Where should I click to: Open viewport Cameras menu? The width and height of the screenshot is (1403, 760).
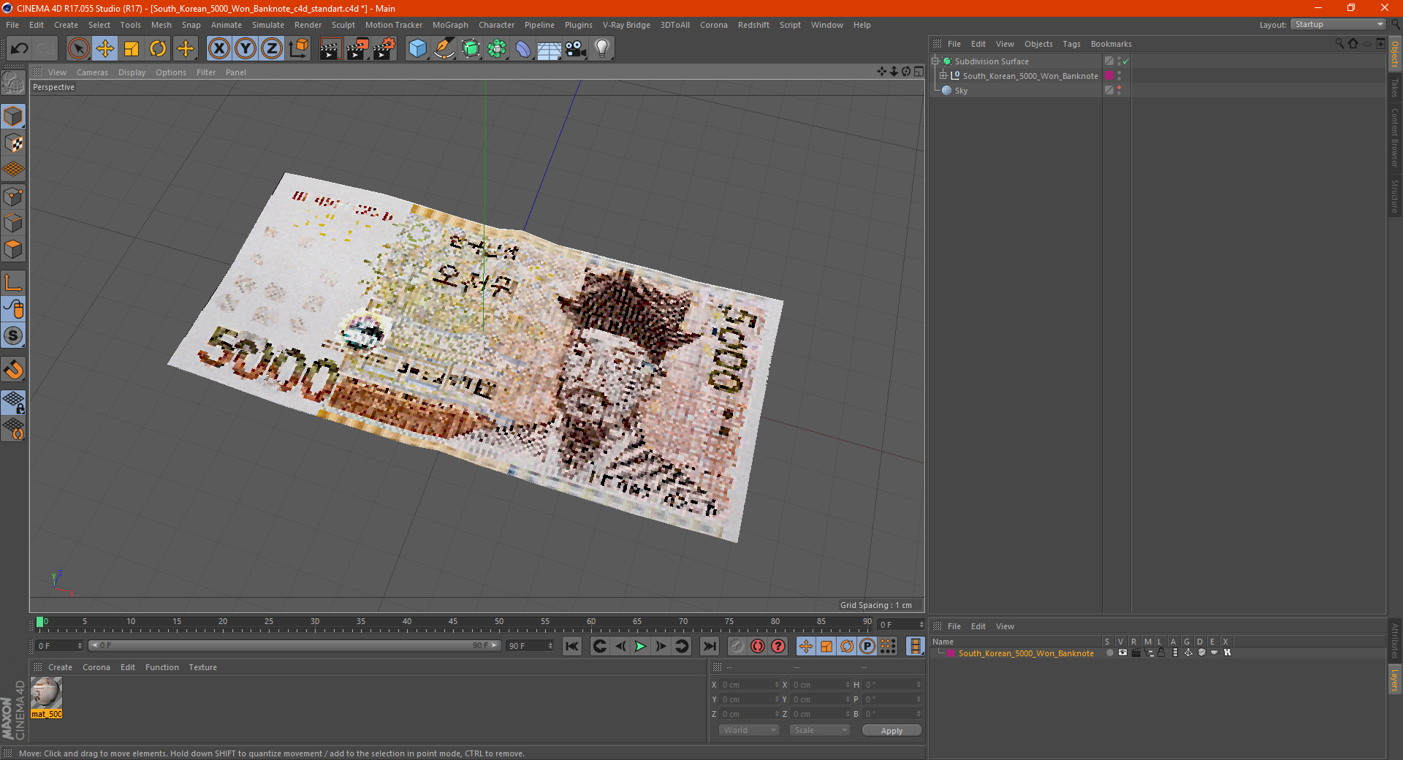point(92,72)
